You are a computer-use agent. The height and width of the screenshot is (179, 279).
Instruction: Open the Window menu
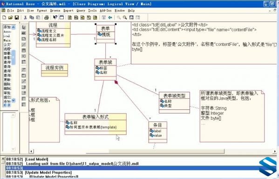[x=120, y=11]
